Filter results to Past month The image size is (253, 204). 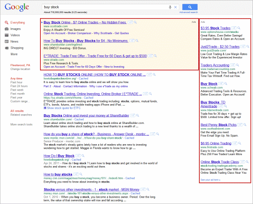point(17,94)
